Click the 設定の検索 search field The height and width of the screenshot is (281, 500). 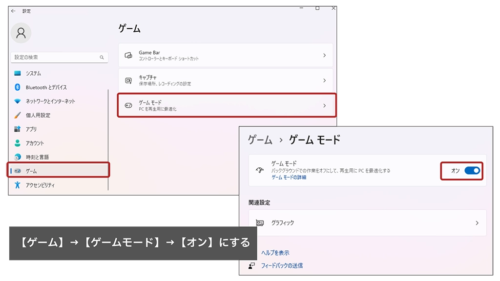54,58
